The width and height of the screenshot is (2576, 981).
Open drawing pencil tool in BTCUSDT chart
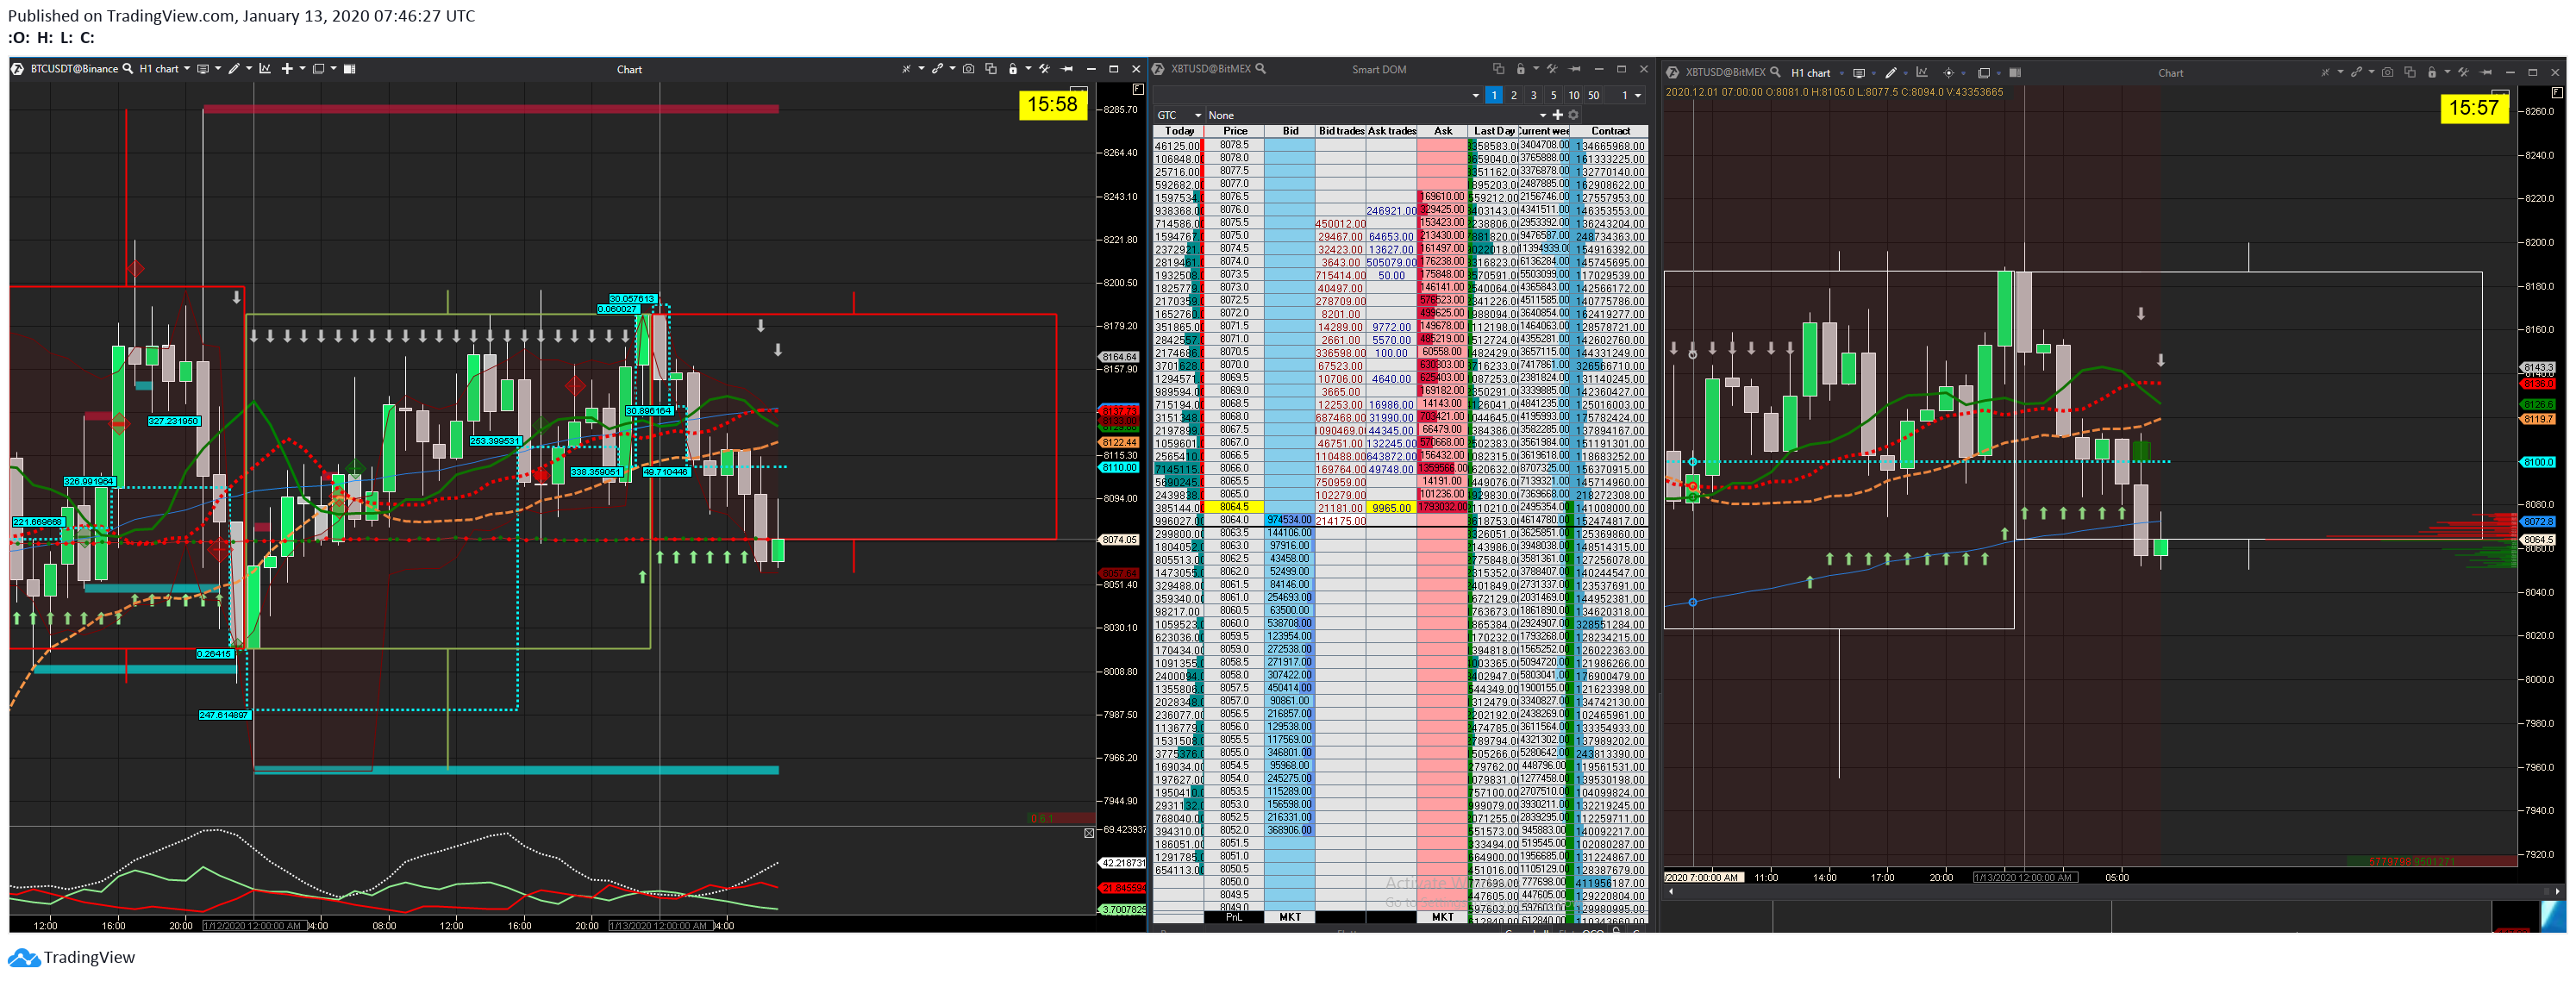234,69
